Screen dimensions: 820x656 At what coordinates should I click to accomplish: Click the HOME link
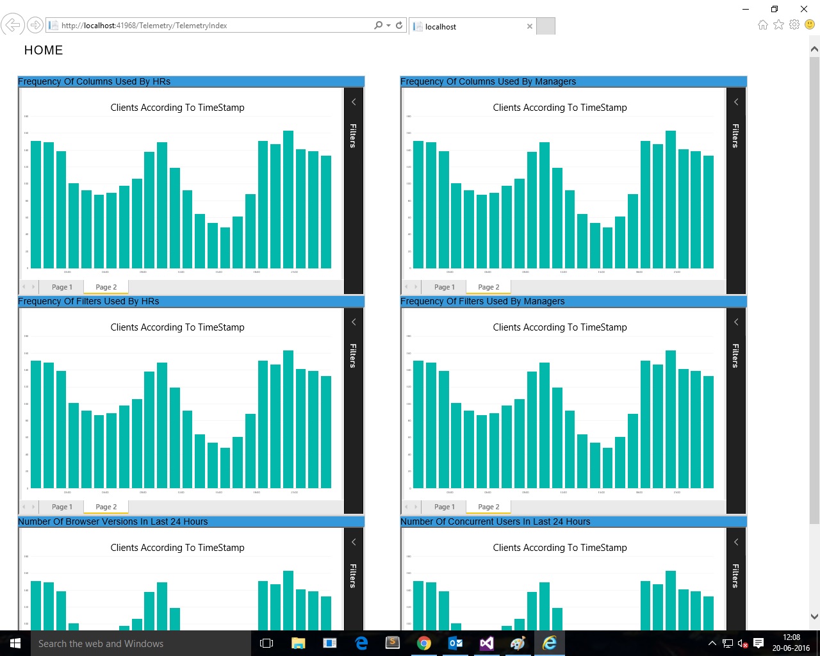point(44,50)
